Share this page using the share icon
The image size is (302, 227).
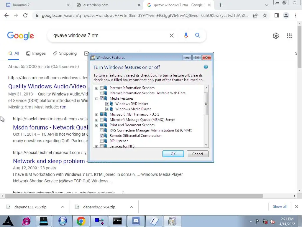tap(255, 15)
